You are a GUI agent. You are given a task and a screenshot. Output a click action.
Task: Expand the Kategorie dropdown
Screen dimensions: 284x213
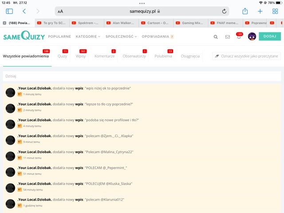pyautogui.click(x=88, y=36)
